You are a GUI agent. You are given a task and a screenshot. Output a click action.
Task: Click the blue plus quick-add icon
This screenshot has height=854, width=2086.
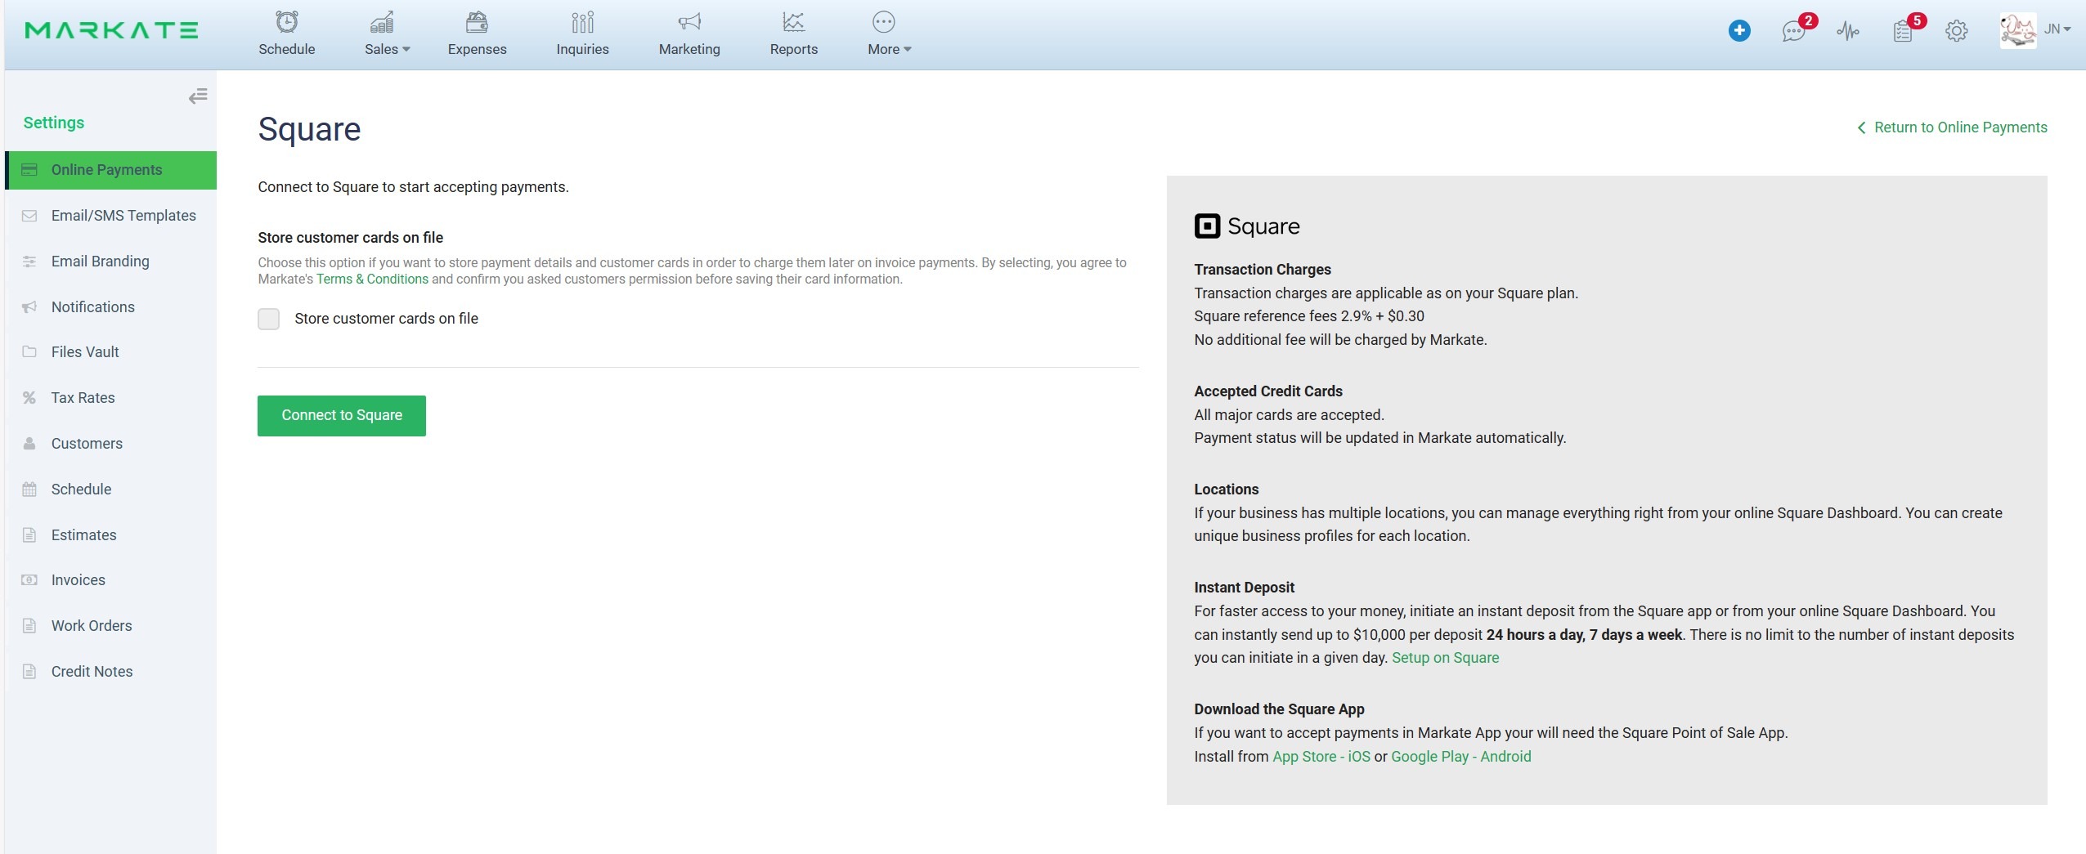(1739, 31)
